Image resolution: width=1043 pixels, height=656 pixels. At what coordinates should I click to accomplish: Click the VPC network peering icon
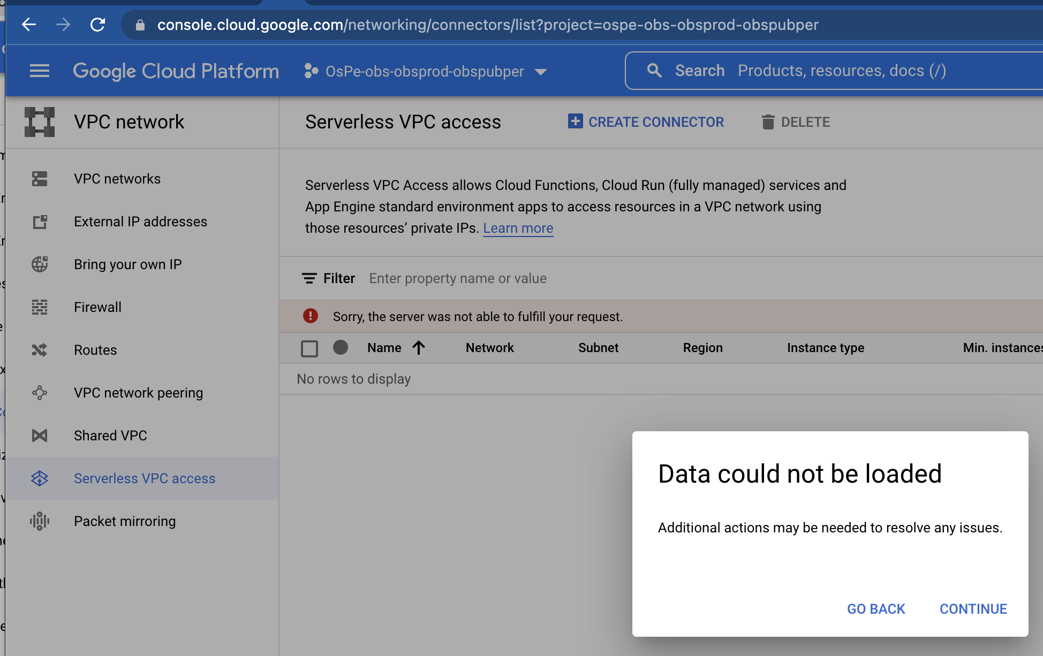pos(40,393)
